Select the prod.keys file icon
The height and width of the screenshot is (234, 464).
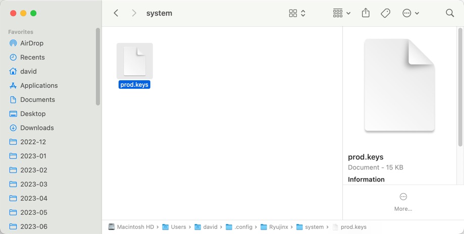(135, 61)
